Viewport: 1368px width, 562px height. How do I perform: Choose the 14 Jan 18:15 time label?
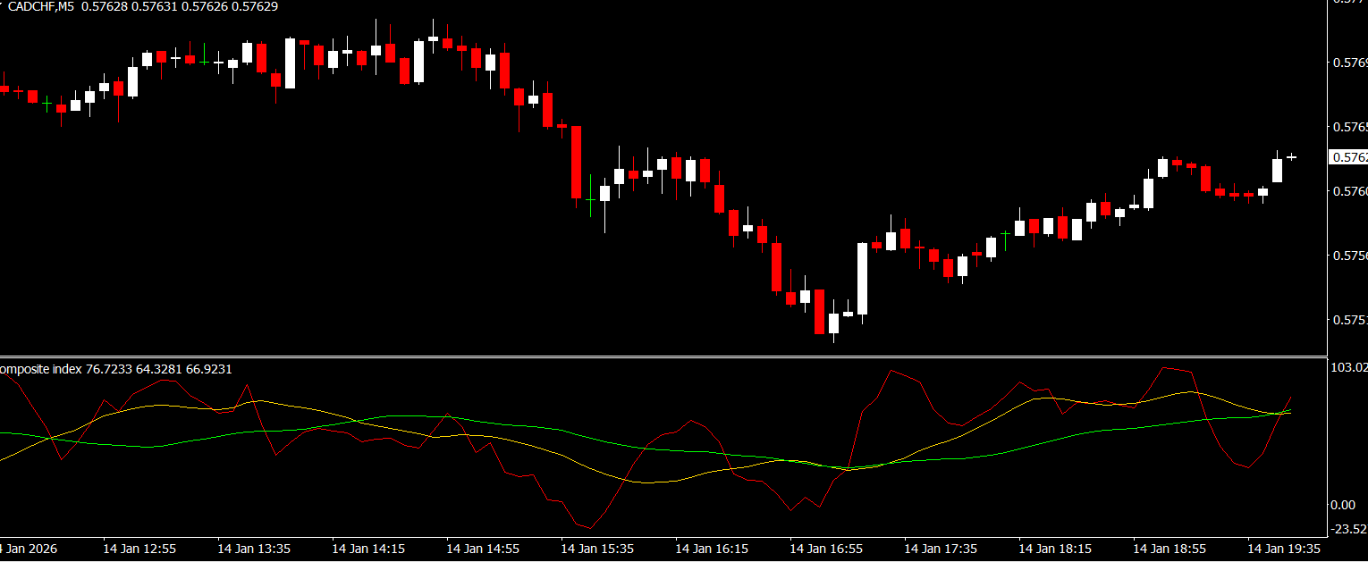click(1055, 549)
